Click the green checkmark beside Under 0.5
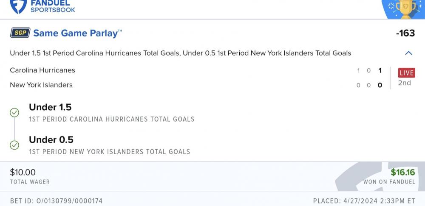This screenshot has width=425, height=206. pos(14,145)
